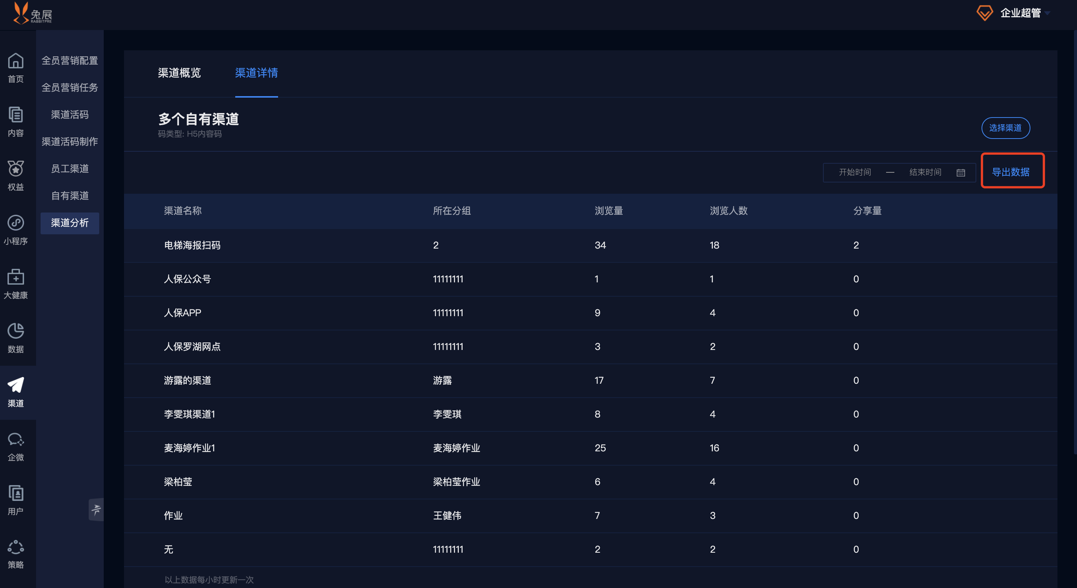Select the 无 channel name
The image size is (1077, 588).
tap(168, 550)
